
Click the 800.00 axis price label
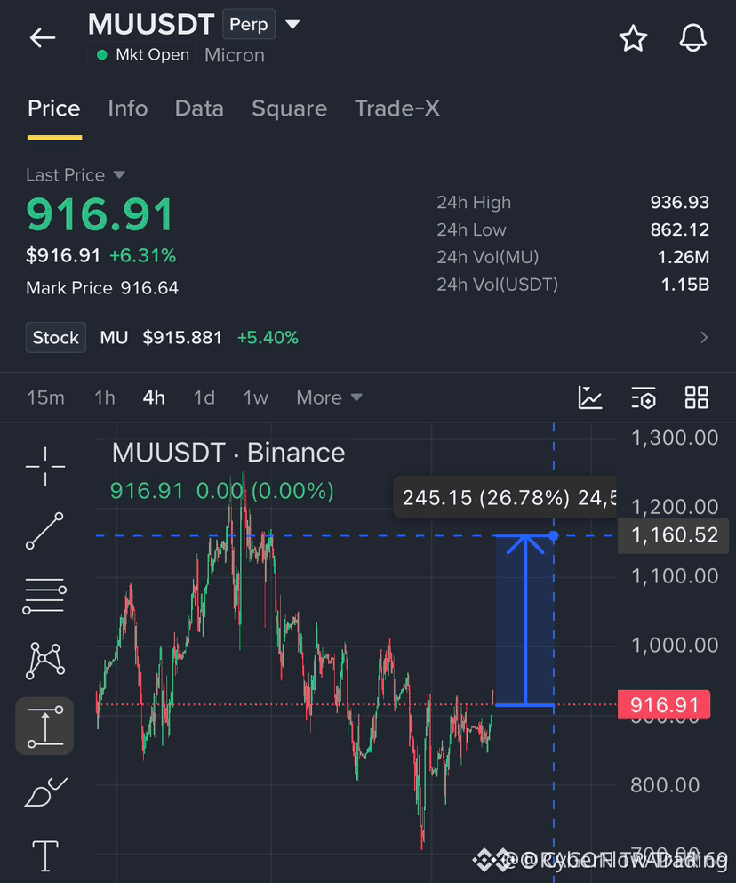(665, 784)
